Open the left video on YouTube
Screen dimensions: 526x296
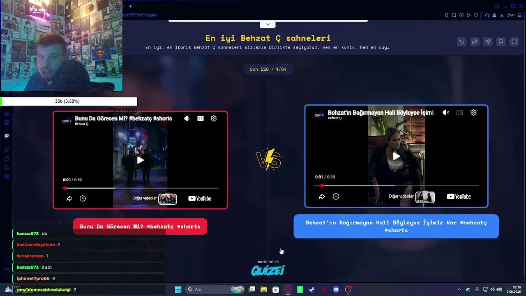(200, 199)
